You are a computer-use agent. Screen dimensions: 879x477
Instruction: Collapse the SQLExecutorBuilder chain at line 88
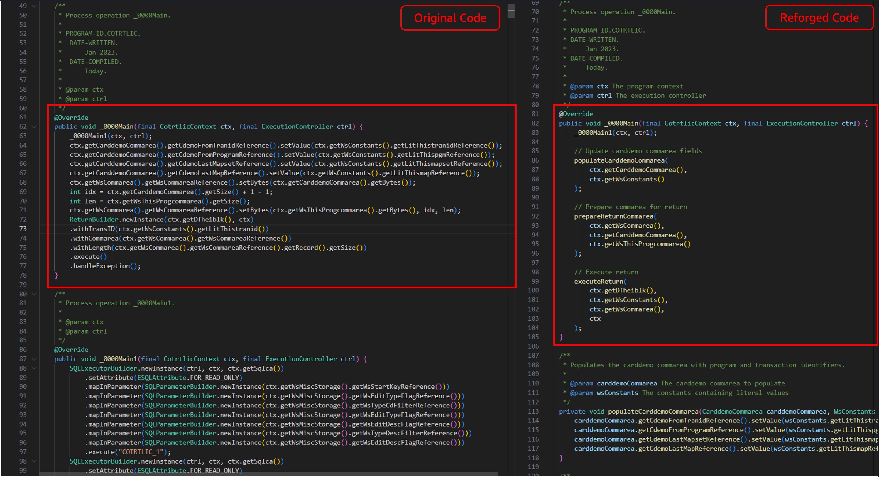tap(34, 368)
